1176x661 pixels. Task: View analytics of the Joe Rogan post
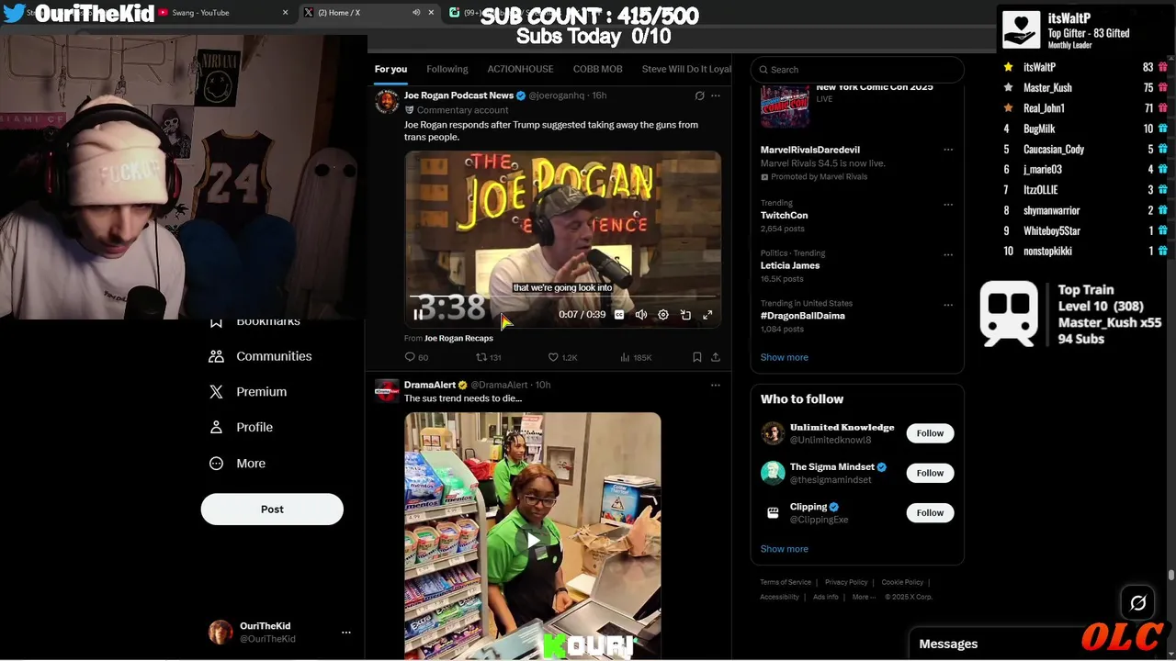tap(636, 357)
